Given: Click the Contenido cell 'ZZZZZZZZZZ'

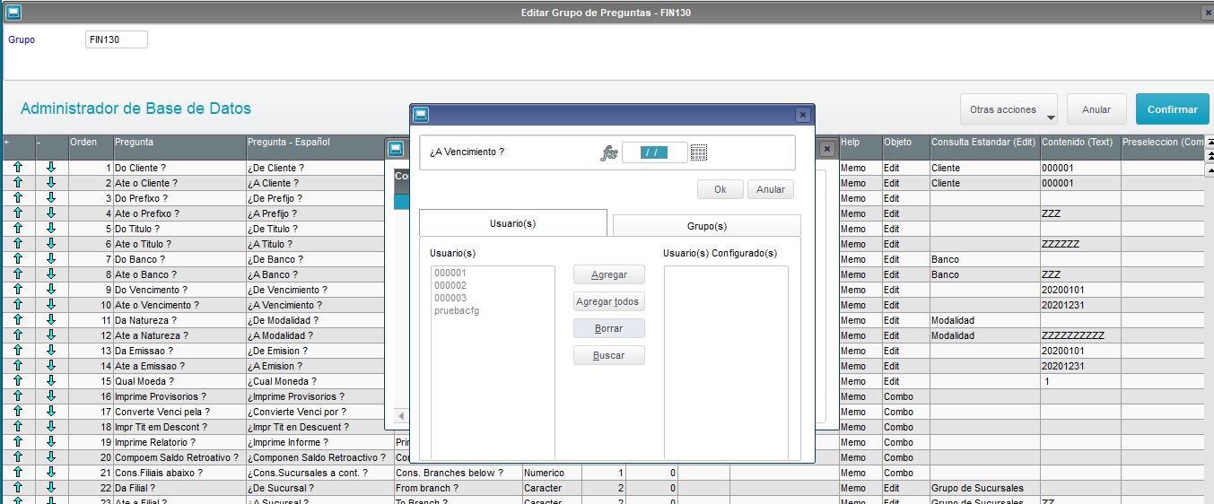Looking at the screenshot, I should tap(1079, 335).
